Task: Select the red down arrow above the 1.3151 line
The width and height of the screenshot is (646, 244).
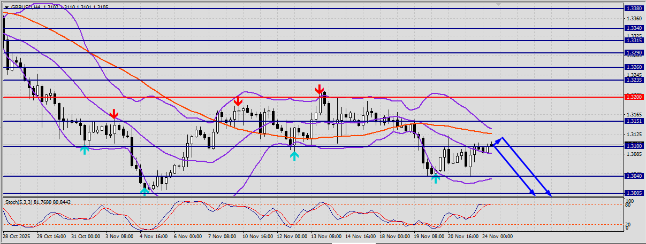Action: click(114, 113)
